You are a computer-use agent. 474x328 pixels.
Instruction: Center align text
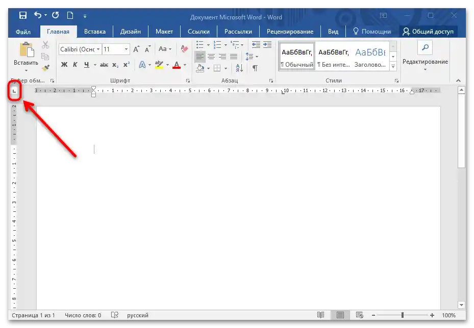pos(211,57)
